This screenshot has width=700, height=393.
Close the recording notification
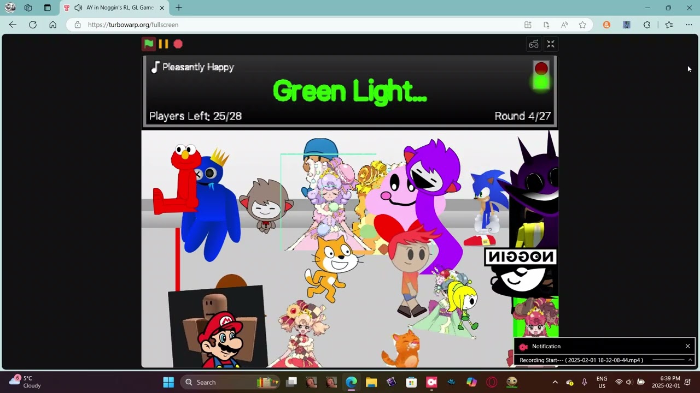pos(687,346)
